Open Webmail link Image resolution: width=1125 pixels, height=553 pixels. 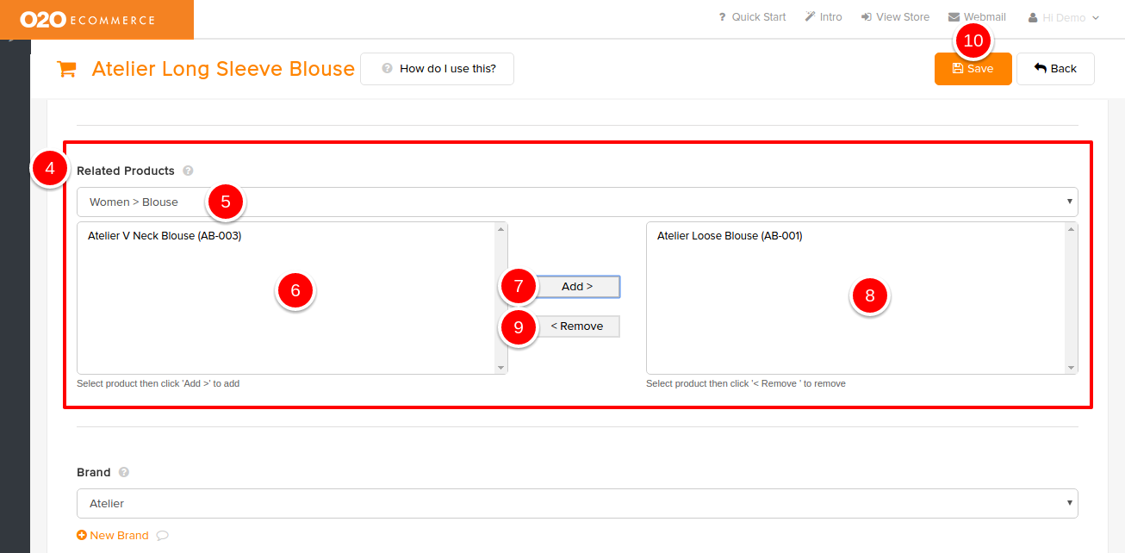977,17
